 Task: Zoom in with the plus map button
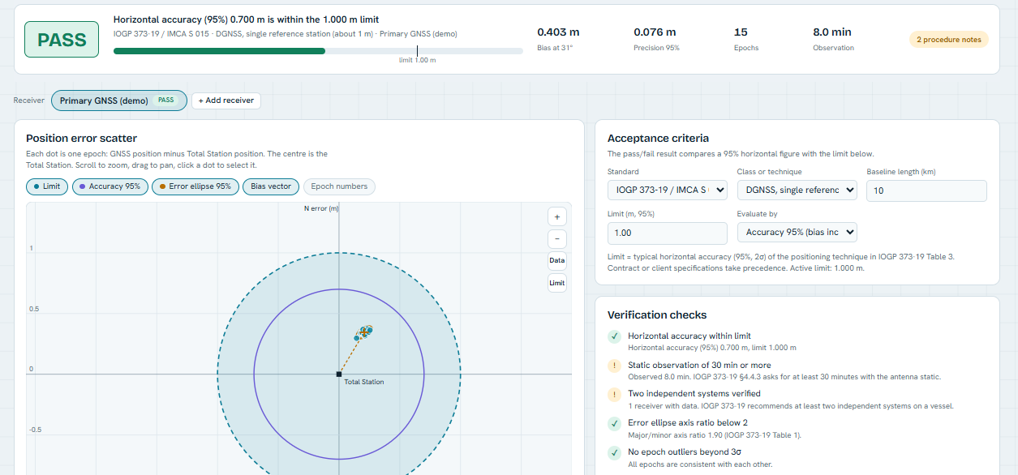[x=556, y=216]
